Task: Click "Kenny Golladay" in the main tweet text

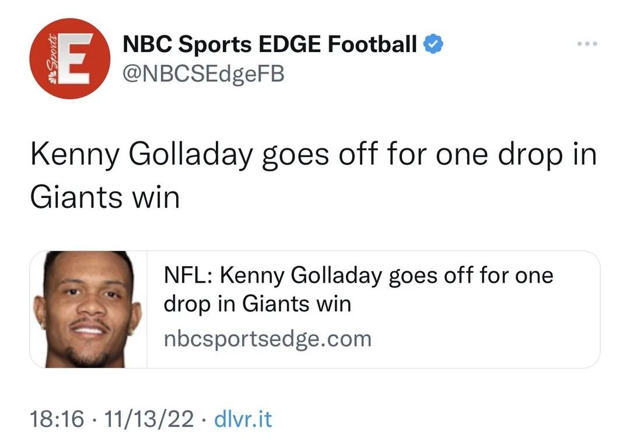Action: click(141, 154)
